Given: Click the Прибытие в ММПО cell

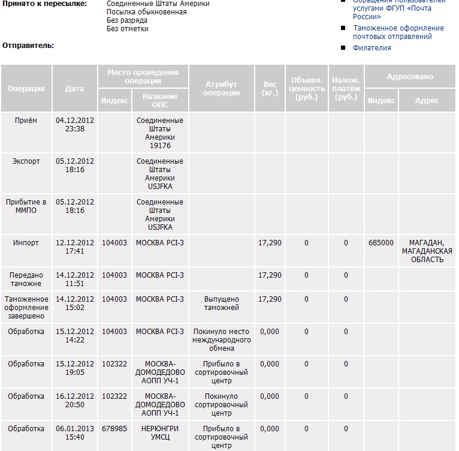Looking at the screenshot, I should click(26, 206).
